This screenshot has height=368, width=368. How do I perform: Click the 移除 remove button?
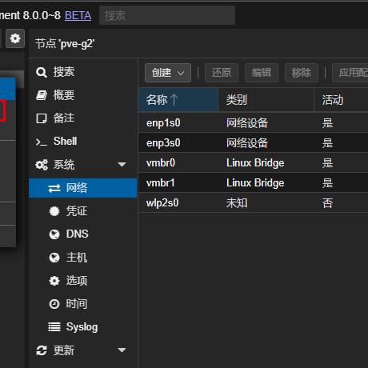coord(302,73)
